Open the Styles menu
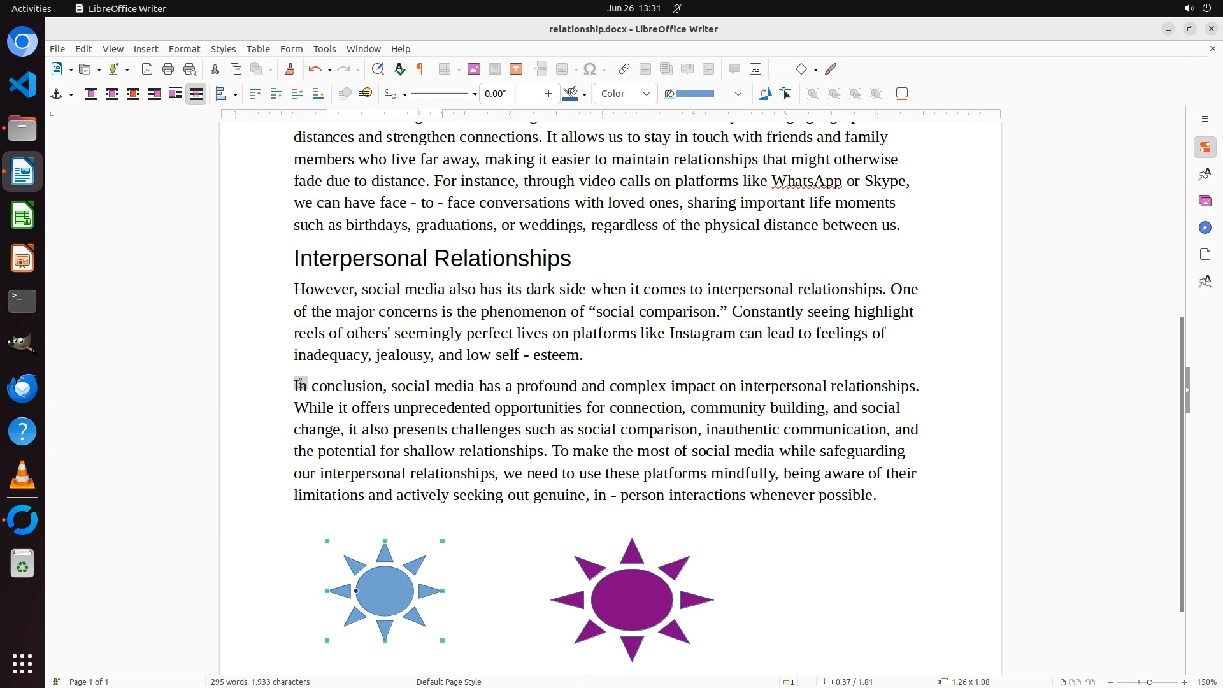This screenshot has width=1223, height=688. click(x=223, y=48)
